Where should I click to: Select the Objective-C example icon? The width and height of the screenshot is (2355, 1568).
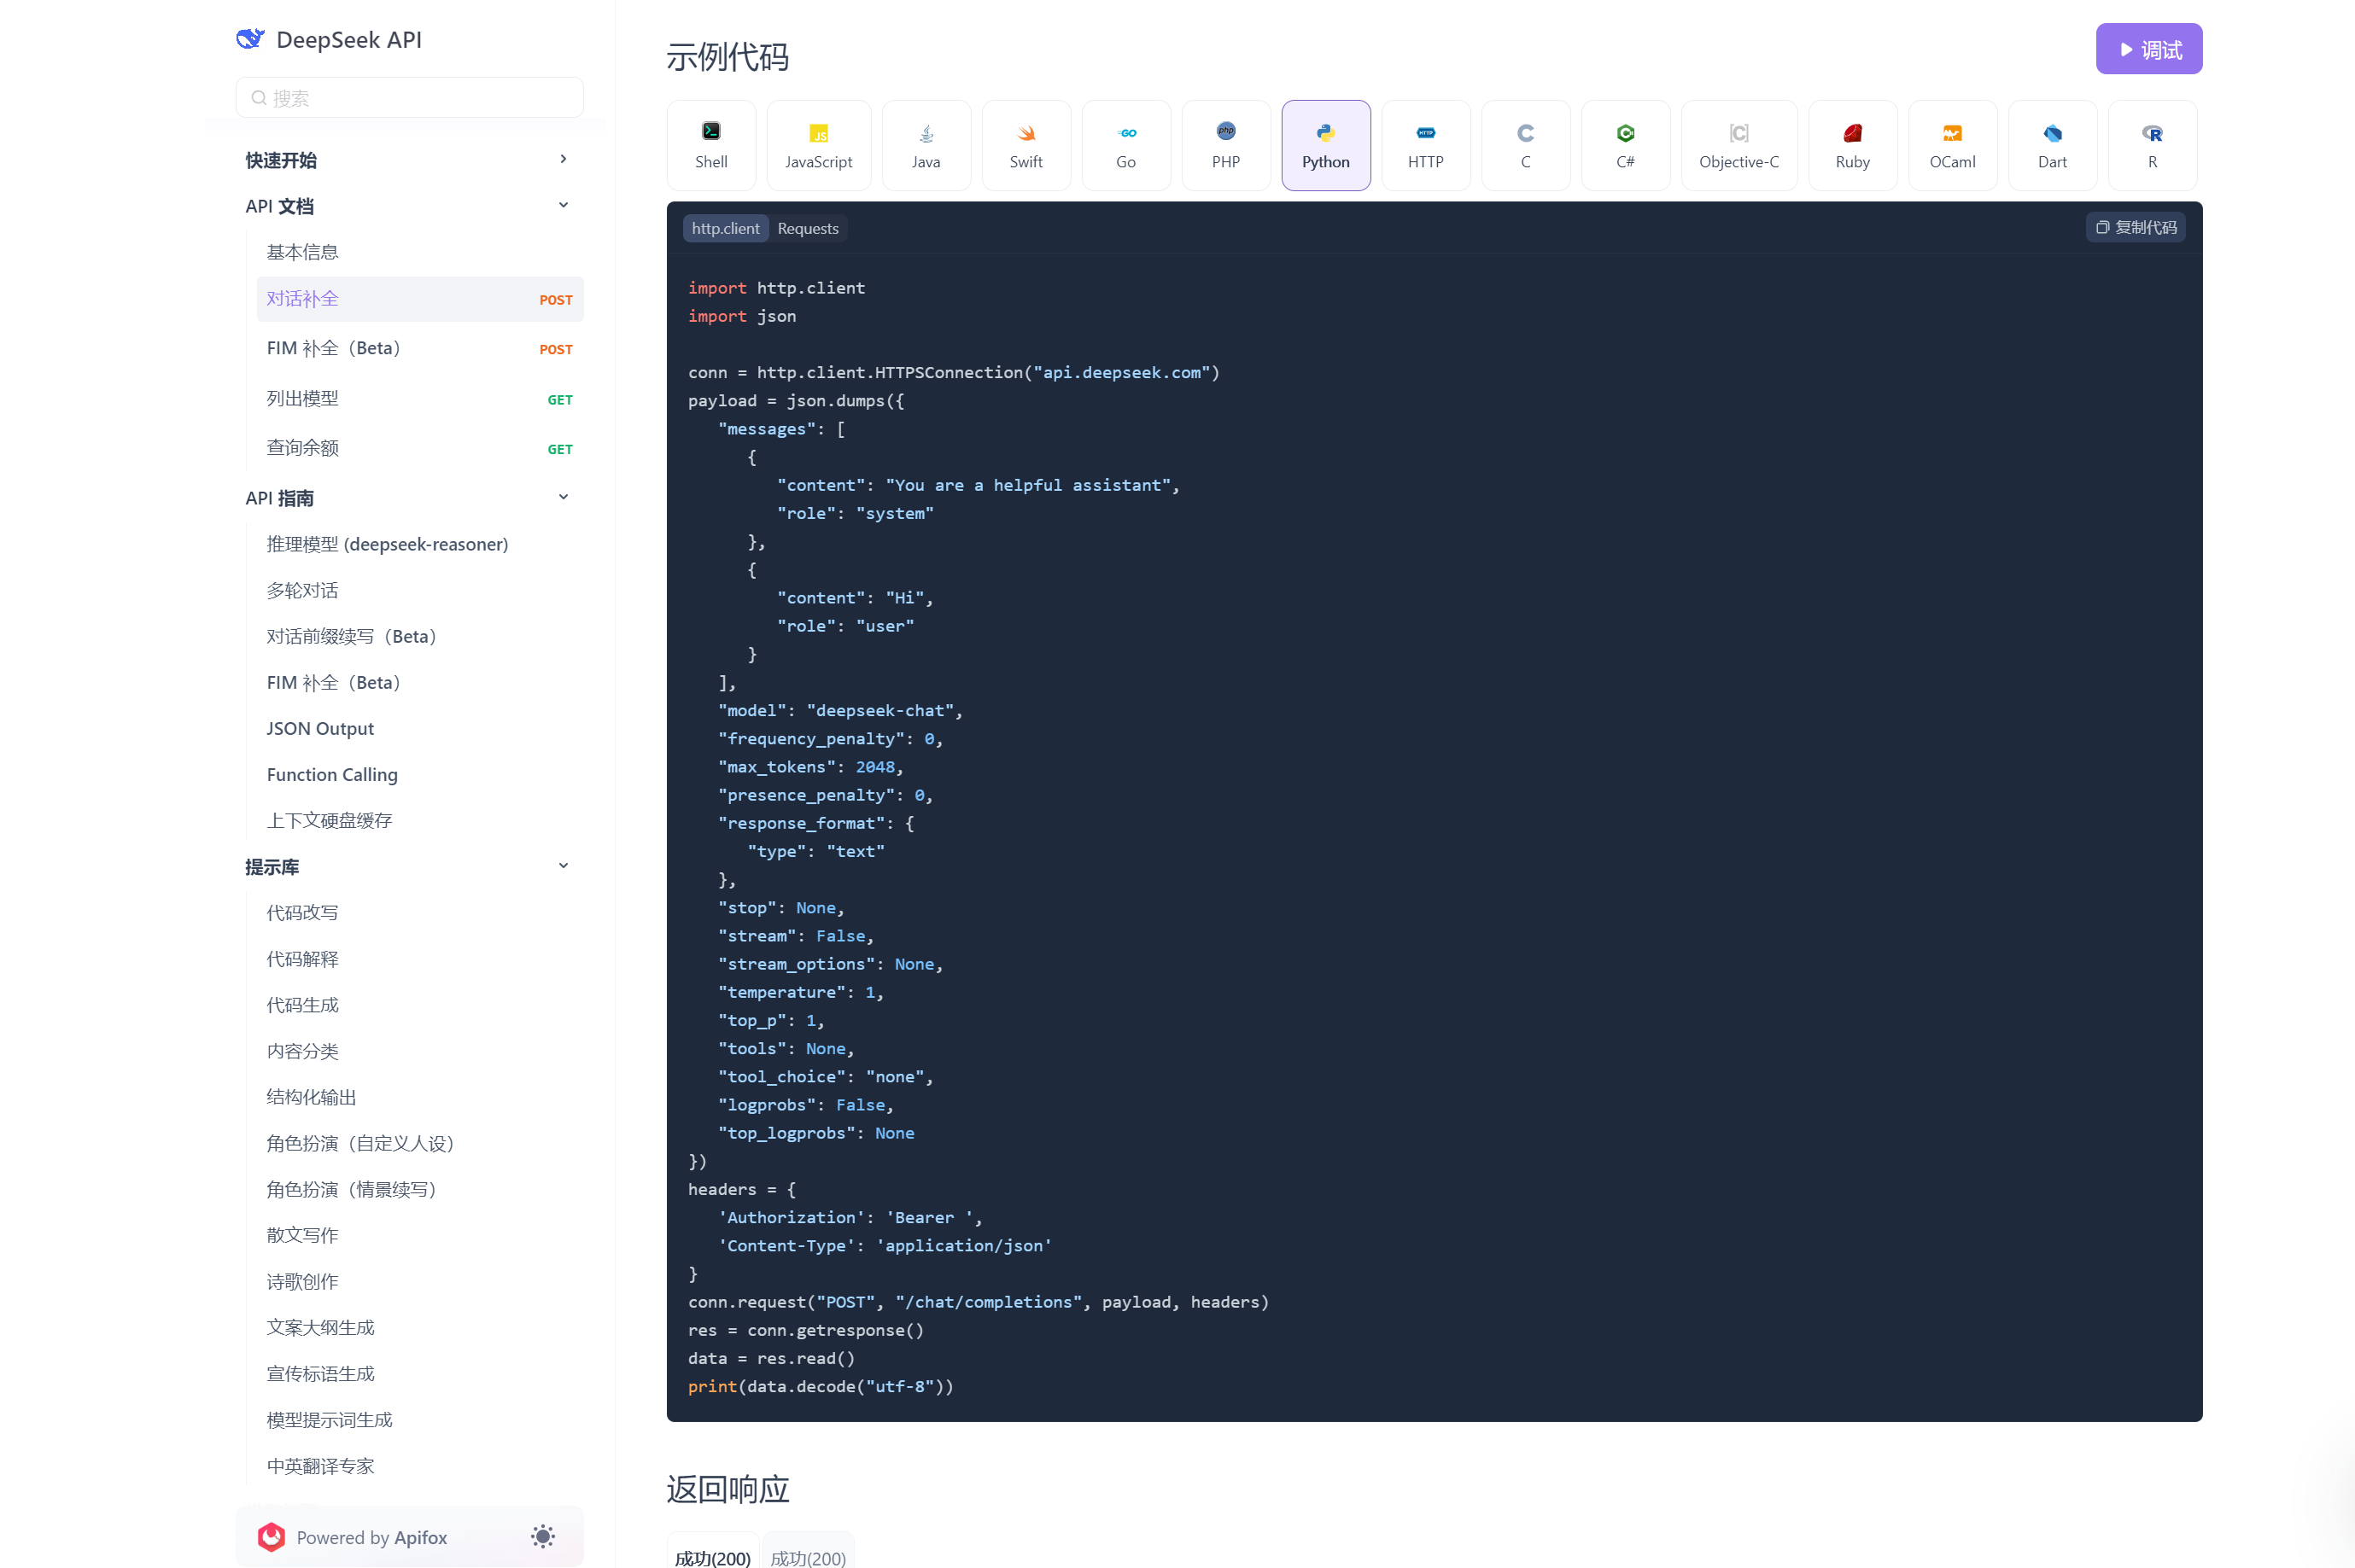tap(1738, 144)
